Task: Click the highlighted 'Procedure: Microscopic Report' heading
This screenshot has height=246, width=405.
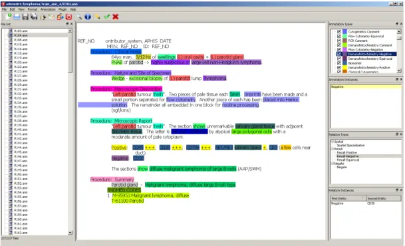Action: pyautogui.click(x=121, y=121)
